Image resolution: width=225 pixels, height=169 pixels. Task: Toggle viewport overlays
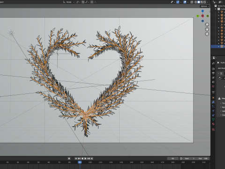[185, 2]
